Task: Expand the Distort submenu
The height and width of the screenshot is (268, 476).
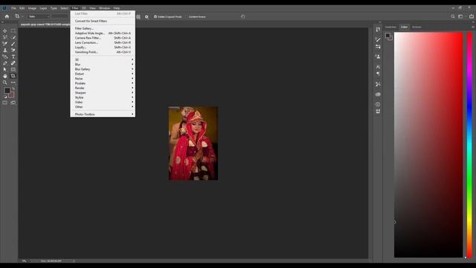Action: (103, 74)
